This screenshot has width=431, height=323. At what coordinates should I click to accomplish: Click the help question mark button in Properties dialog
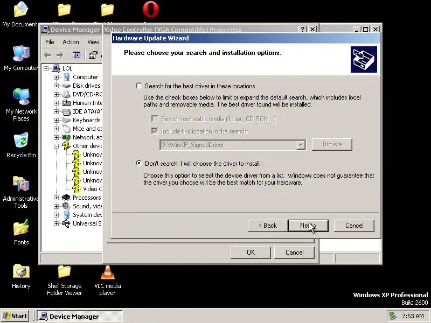[303, 29]
